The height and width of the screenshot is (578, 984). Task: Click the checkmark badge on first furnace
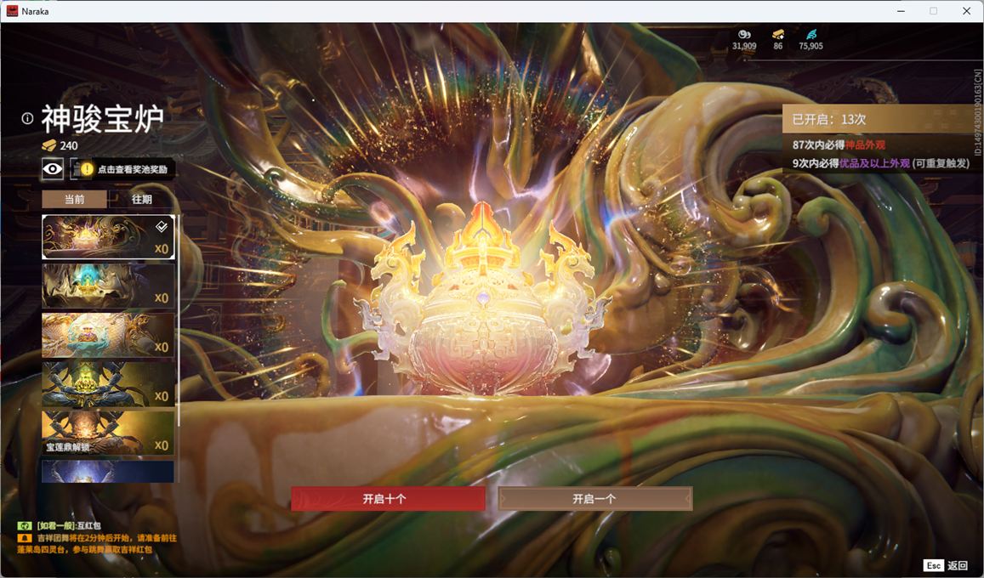click(162, 226)
